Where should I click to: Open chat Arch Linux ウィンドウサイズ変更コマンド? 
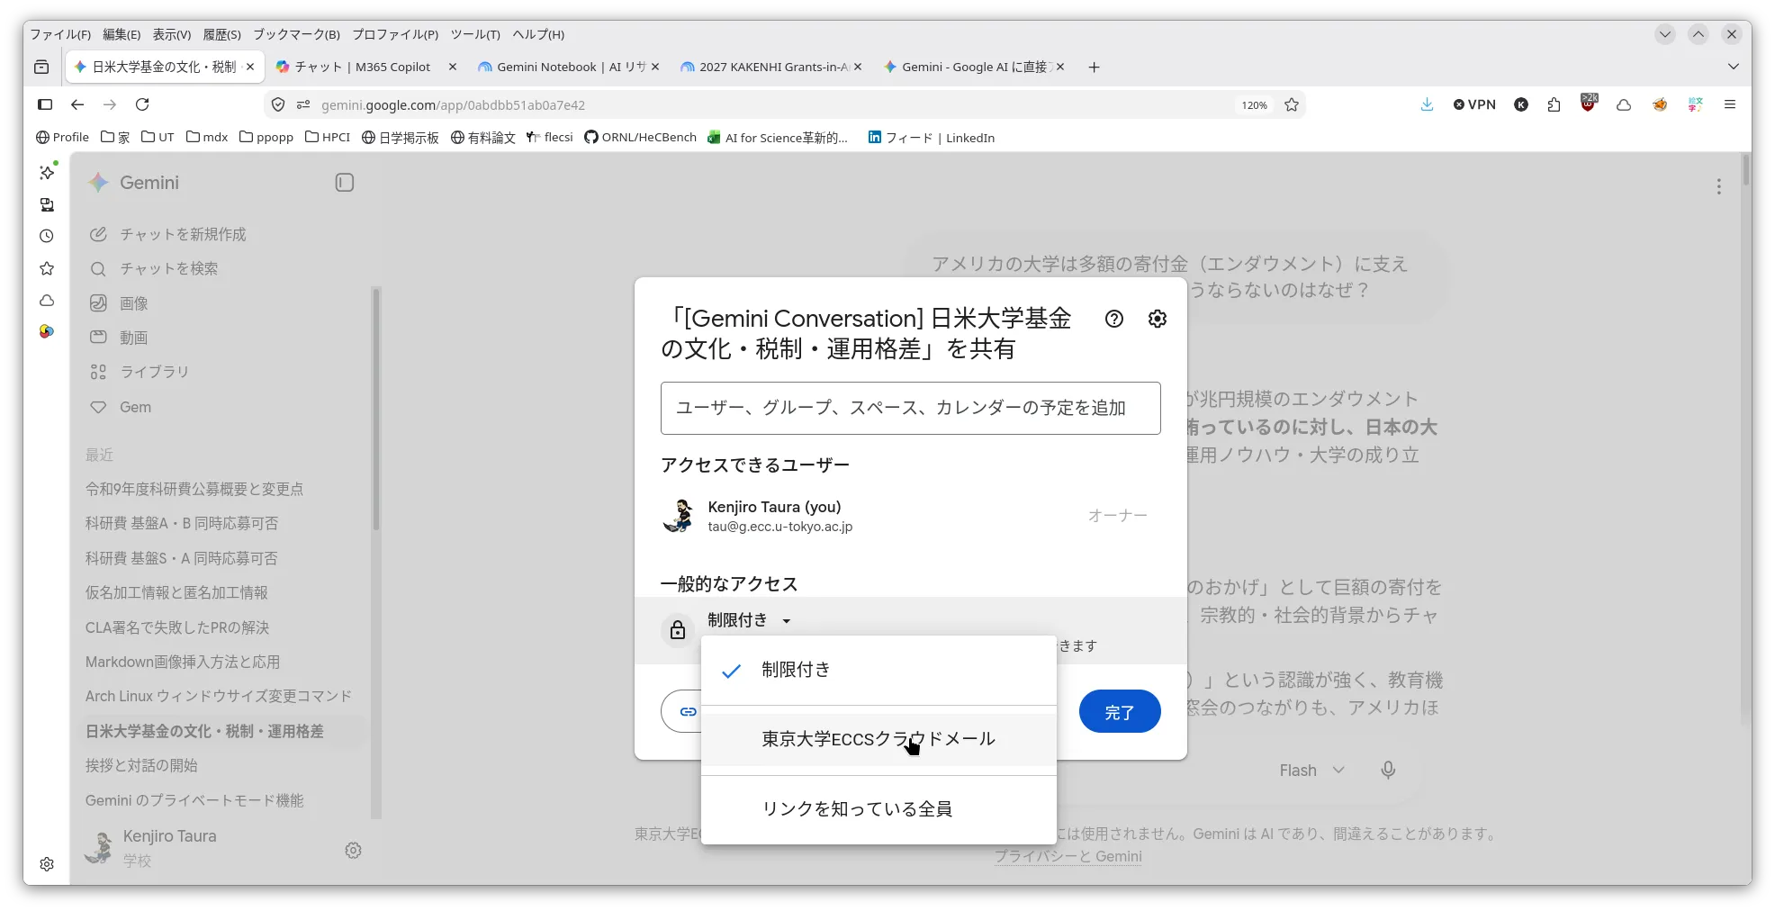click(219, 696)
